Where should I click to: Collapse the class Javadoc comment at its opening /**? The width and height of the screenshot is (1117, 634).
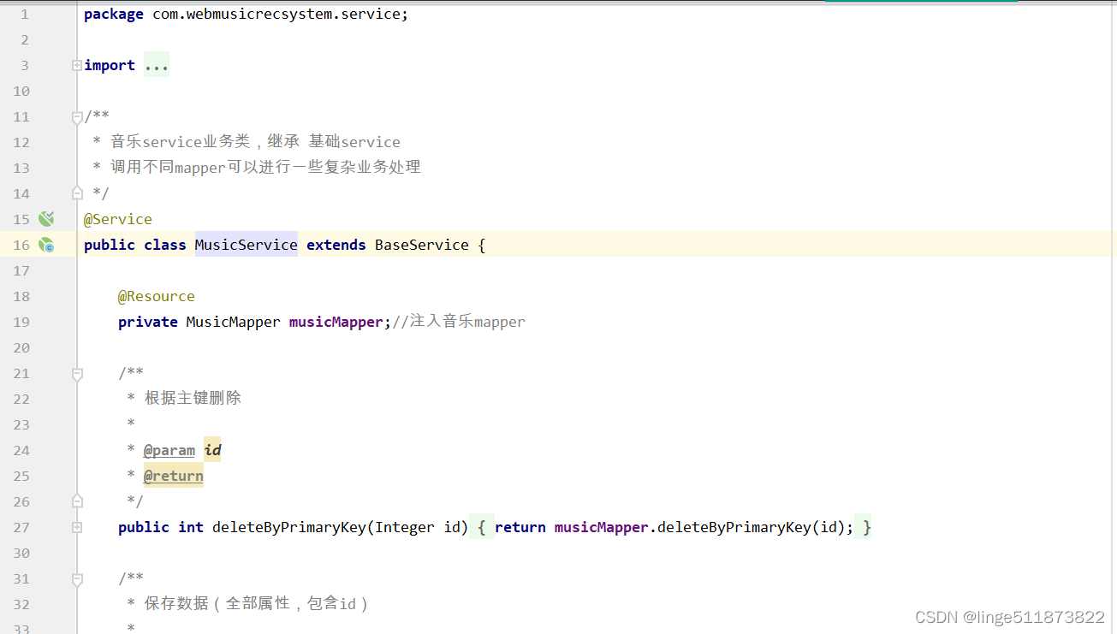tap(77, 118)
